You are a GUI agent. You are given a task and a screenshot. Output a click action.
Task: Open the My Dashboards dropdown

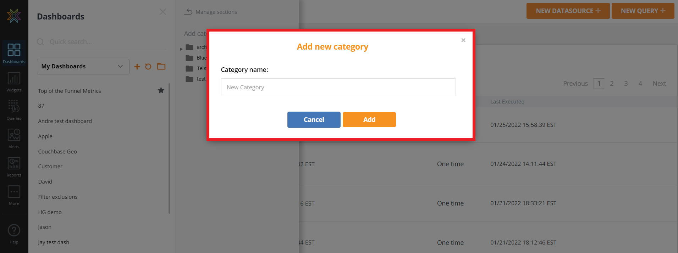tap(83, 67)
